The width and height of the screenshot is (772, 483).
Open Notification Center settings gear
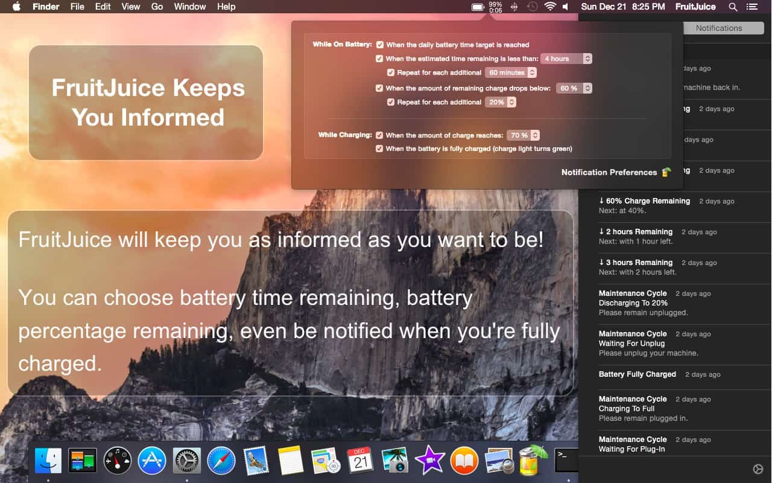pos(758,469)
